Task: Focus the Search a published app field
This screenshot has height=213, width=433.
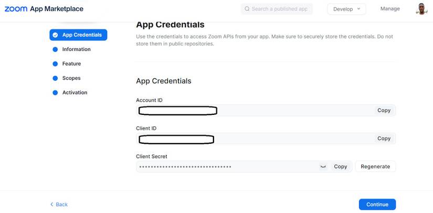Action: (279, 9)
